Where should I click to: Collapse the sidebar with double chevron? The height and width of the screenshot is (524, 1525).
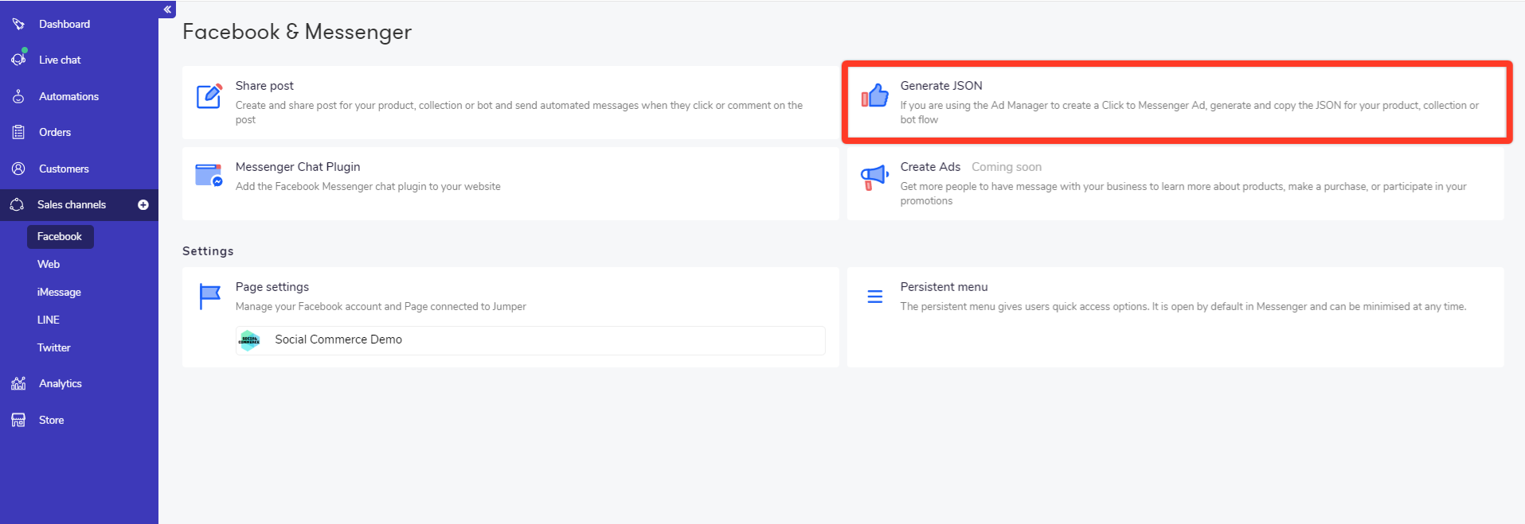point(167,9)
